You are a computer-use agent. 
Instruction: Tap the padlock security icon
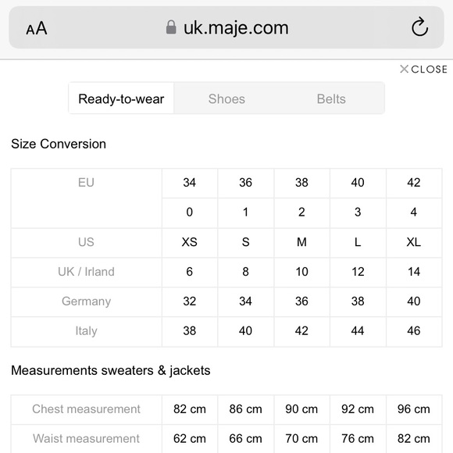[x=171, y=27]
